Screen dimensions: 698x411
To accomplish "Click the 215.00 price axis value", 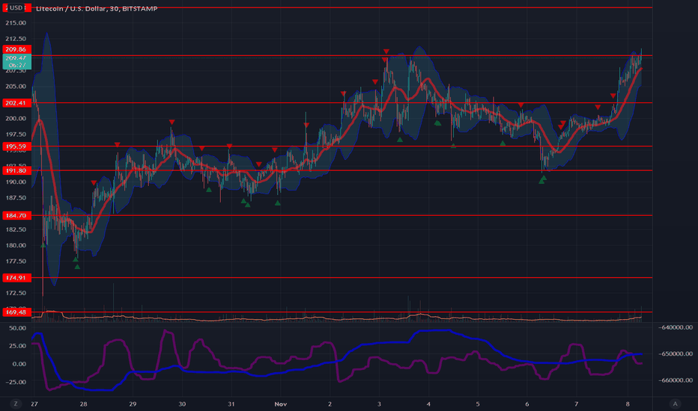I will pos(16,23).
